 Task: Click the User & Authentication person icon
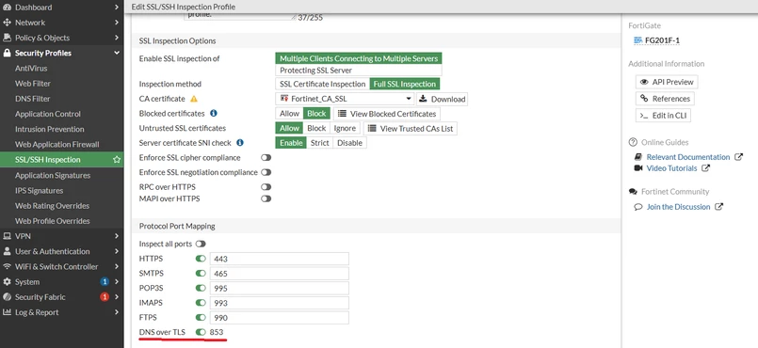pos(7,251)
